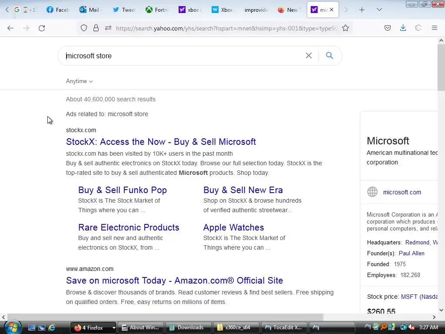445x334 pixels.
Task: Switch to the Mail tab
Action: click(x=91, y=10)
